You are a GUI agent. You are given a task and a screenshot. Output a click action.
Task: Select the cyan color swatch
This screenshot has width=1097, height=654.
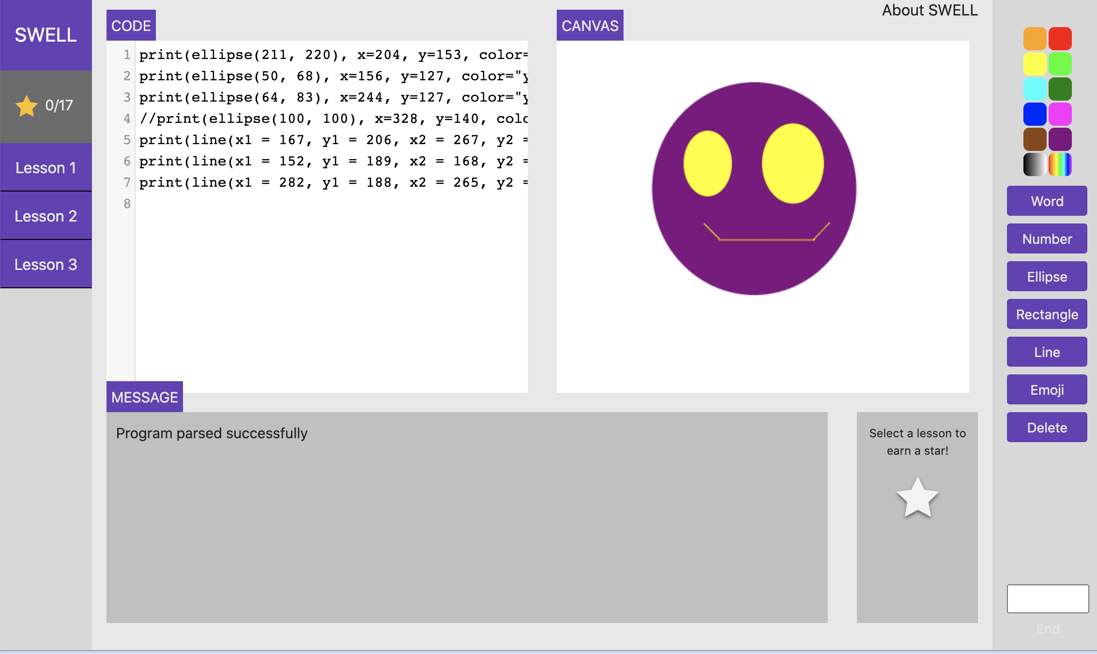(1035, 89)
